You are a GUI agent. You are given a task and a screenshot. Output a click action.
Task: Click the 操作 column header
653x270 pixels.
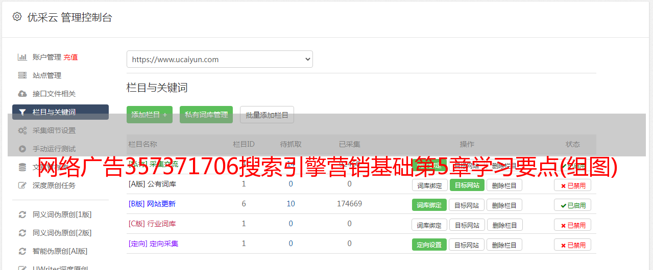click(x=467, y=144)
